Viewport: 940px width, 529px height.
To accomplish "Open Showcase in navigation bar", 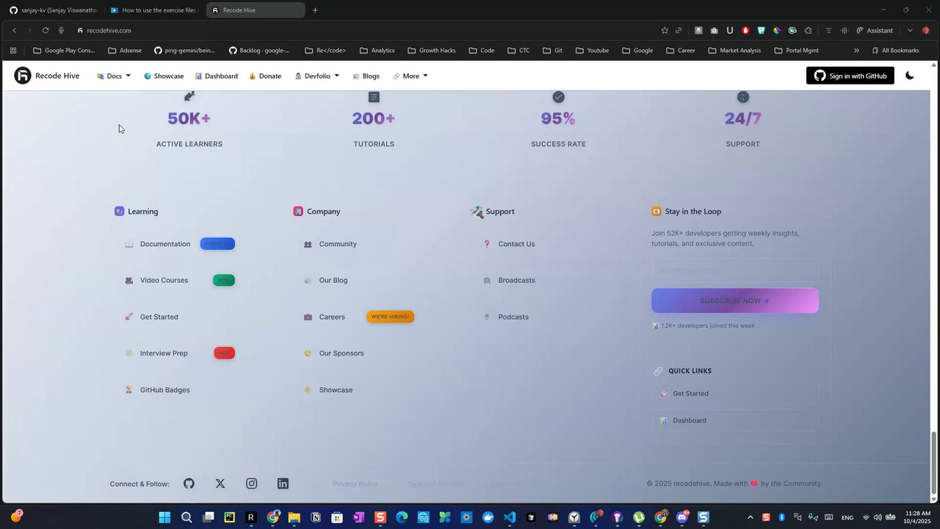I will pyautogui.click(x=164, y=76).
